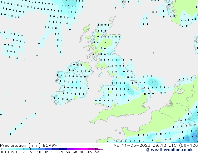Click the '10' legend value
The height and width of the screenshot is (153, 198).
[x=39, y=152]
